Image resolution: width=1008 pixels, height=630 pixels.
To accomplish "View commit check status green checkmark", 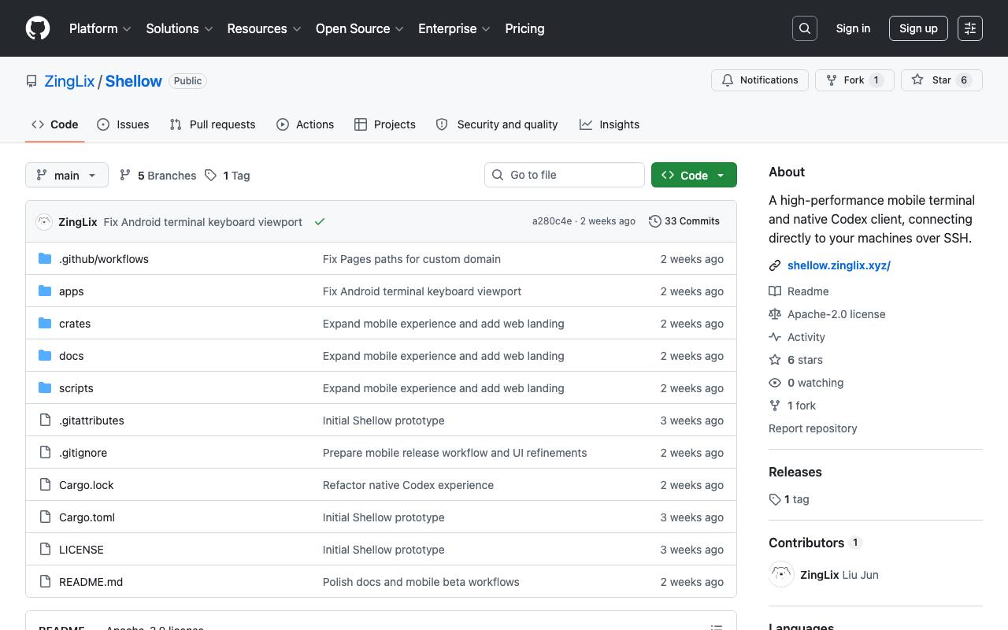I will click(x=320, y=222).
